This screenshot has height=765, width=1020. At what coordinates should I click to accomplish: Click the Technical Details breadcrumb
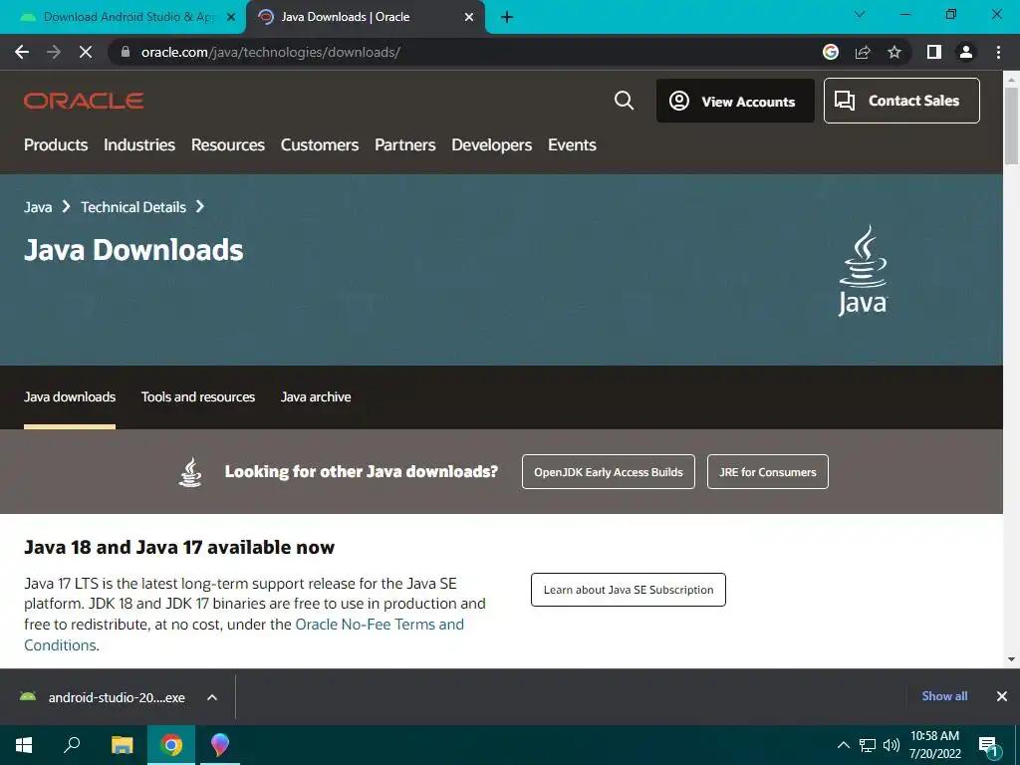133,207
